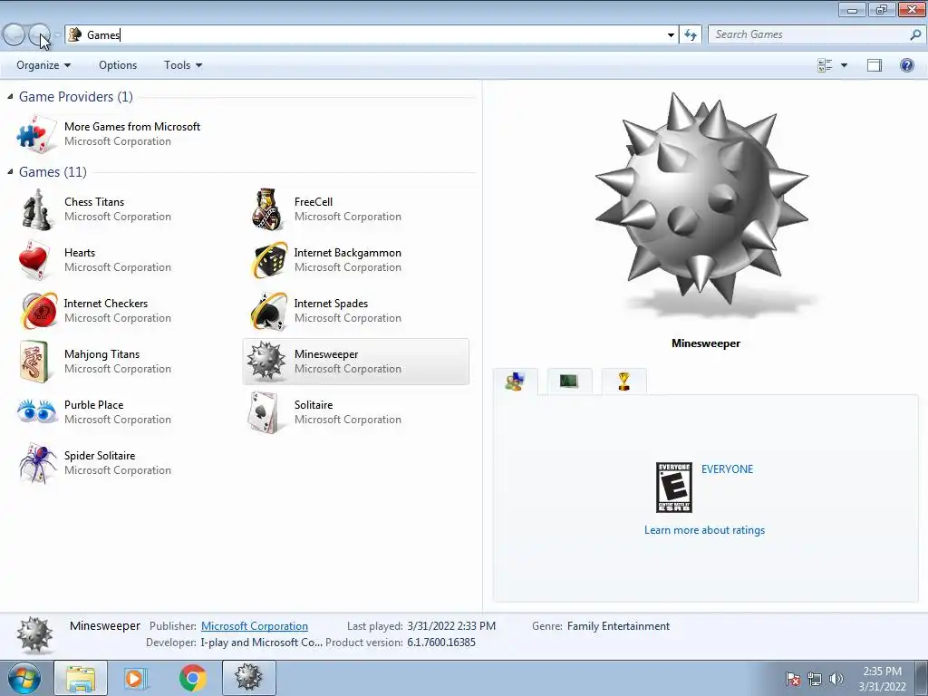Open Learn more about ratings link
The image size is (928, 696).
pos(704,529)
